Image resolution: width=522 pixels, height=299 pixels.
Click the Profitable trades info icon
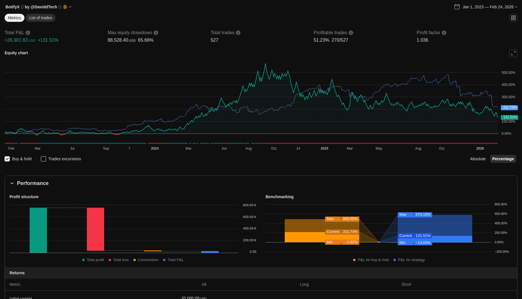[351, 33]
